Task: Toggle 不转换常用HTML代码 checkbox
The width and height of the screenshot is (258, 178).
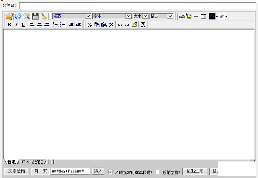Action: click(x=110, y=172)
